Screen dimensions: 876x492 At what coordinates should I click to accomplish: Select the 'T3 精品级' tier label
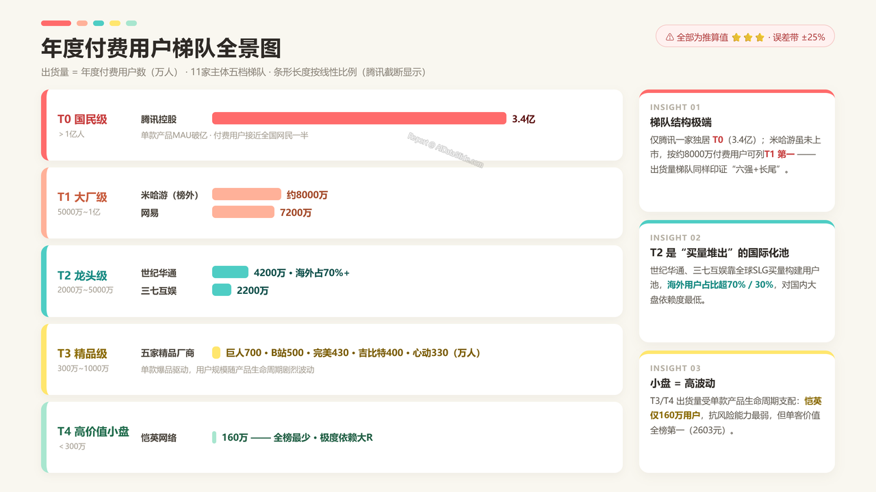[82, 353]
